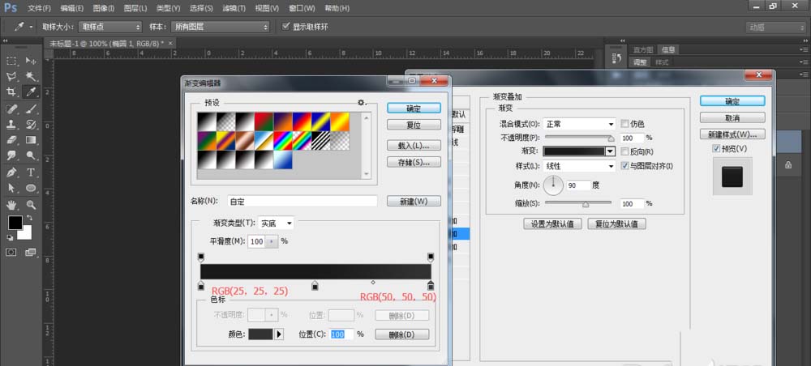
Task: Activate the horizontal Type tool
Action: coord(31,172)
